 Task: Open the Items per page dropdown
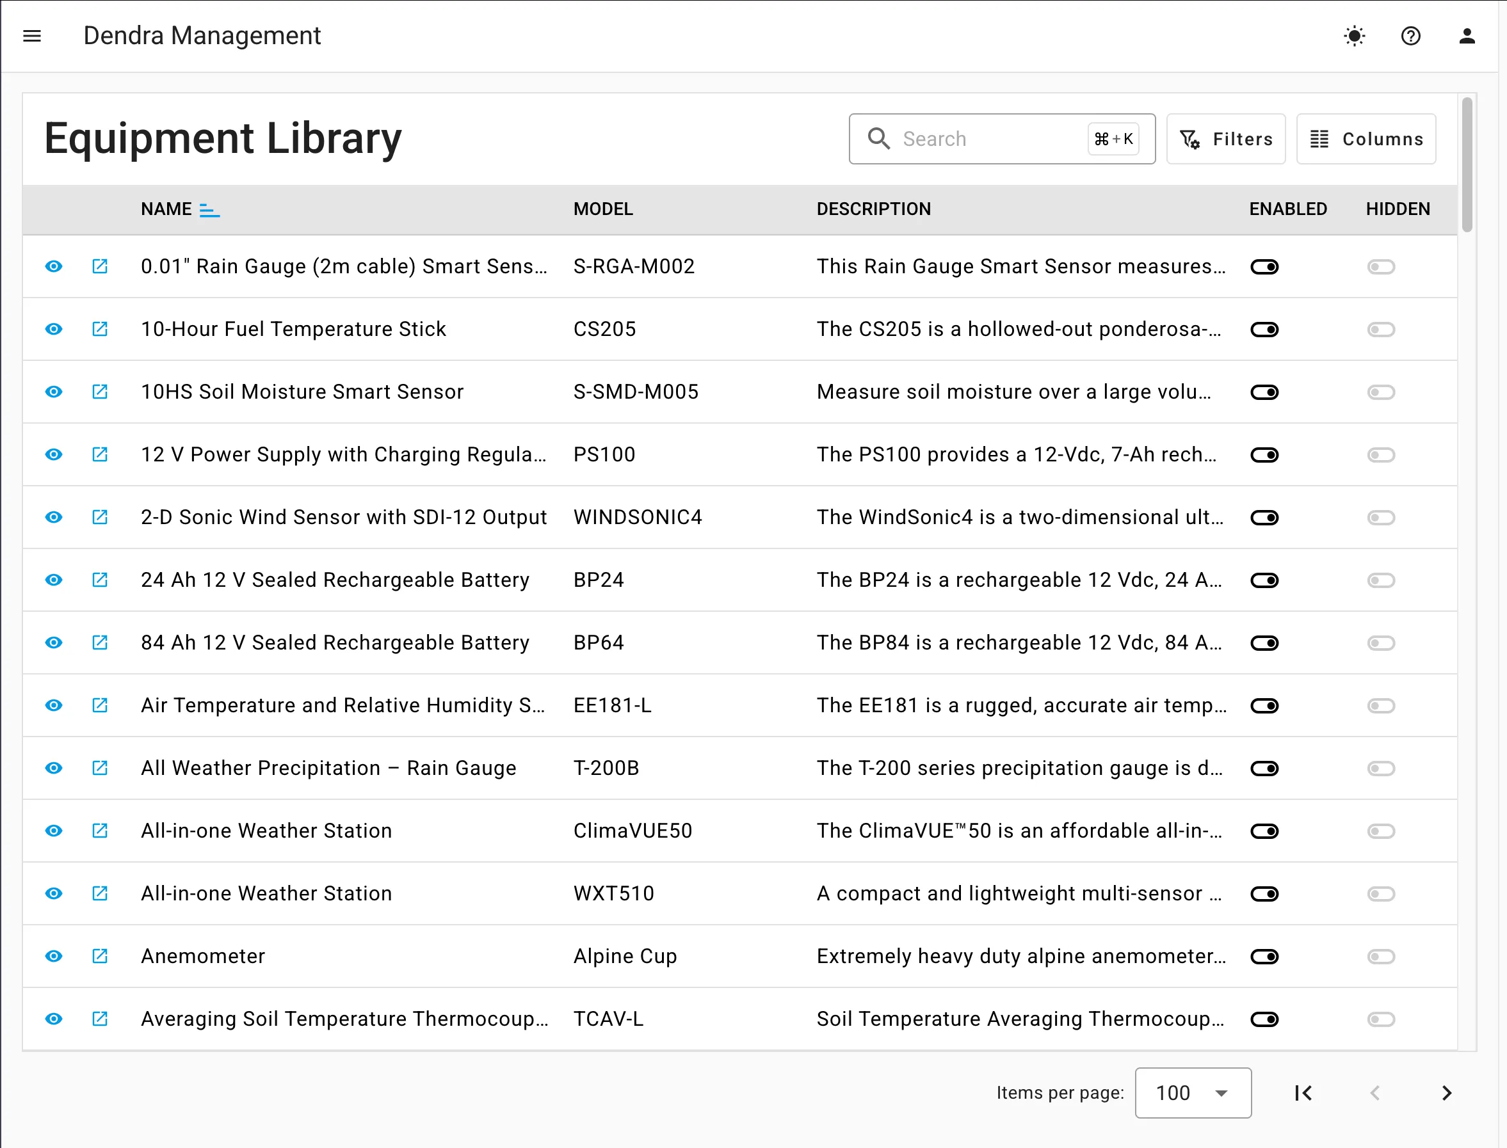point(1193,1093)
